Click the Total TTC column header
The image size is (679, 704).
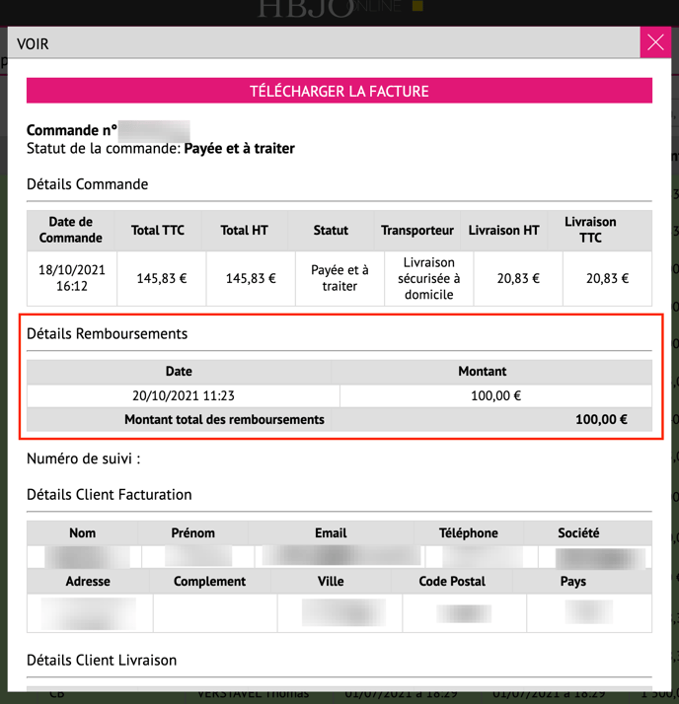159,230
